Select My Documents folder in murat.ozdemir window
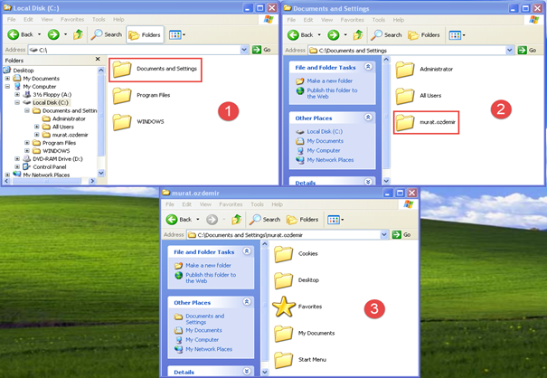Viewport: 547px width, 378px height. (304, 334)
